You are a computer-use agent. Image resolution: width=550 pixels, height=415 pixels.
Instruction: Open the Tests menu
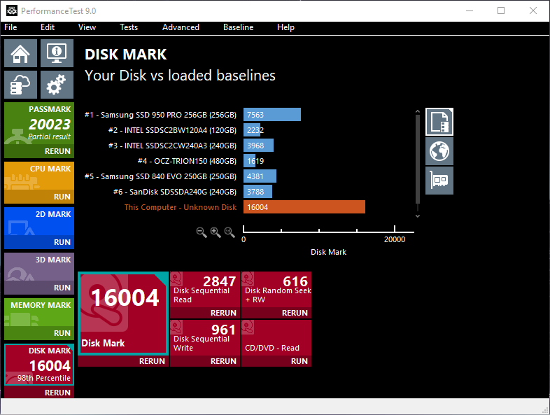point(129,27)
